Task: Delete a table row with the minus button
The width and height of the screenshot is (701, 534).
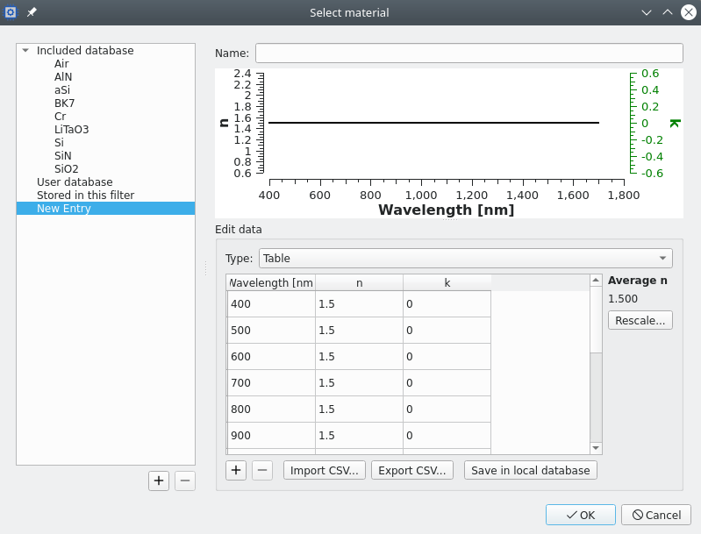Action: click(262, 470)
